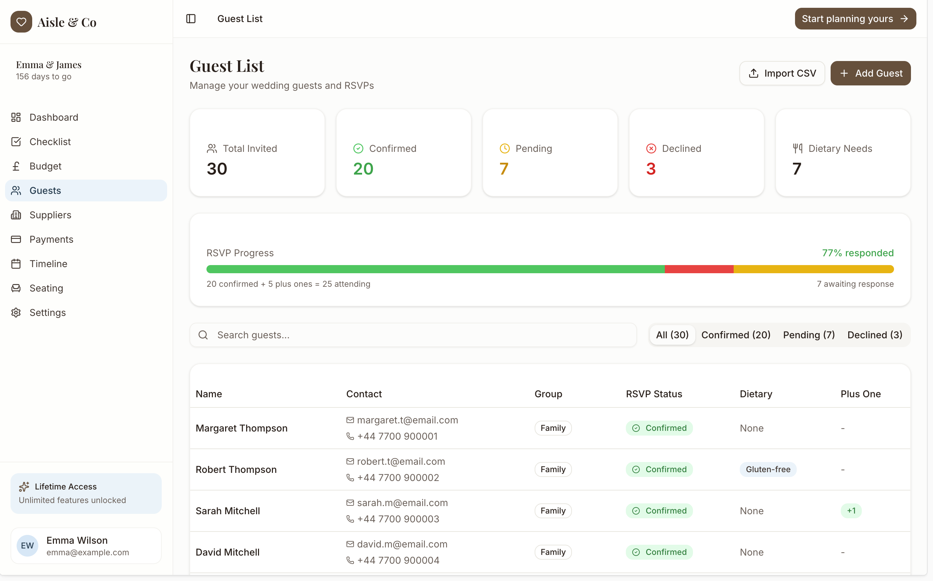Go to Budget pound icon
933x581 pixels.
[16, 166]
